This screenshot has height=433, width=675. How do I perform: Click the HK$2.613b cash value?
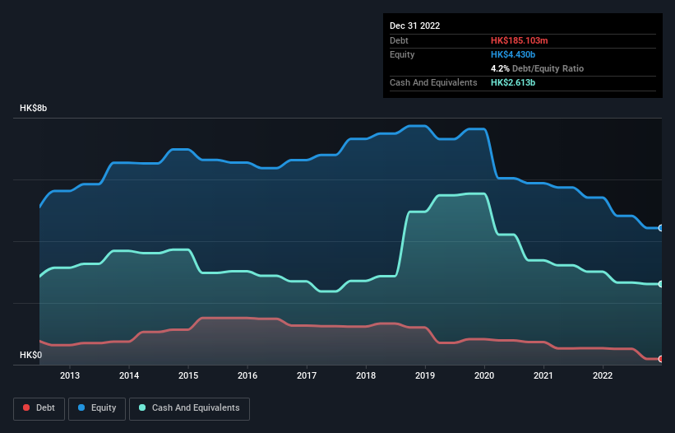coord(513,82)
